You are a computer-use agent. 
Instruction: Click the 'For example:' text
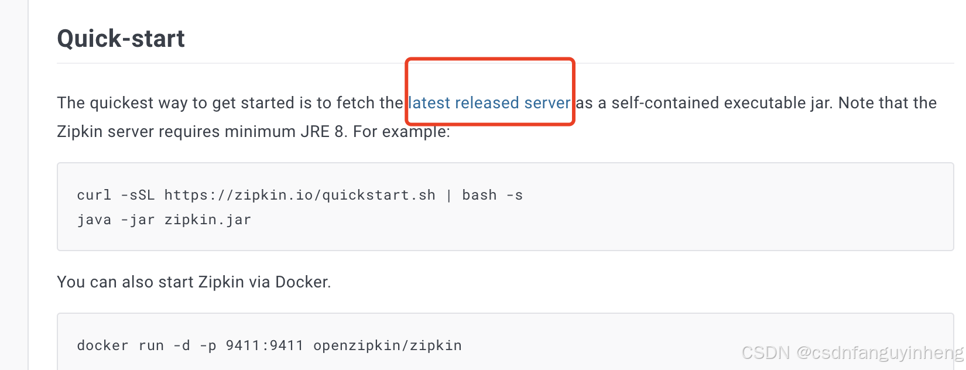[x=401, y=132]
